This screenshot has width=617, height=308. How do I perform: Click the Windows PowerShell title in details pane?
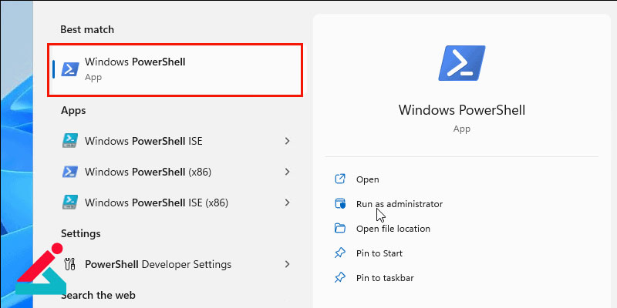point(461,109)
